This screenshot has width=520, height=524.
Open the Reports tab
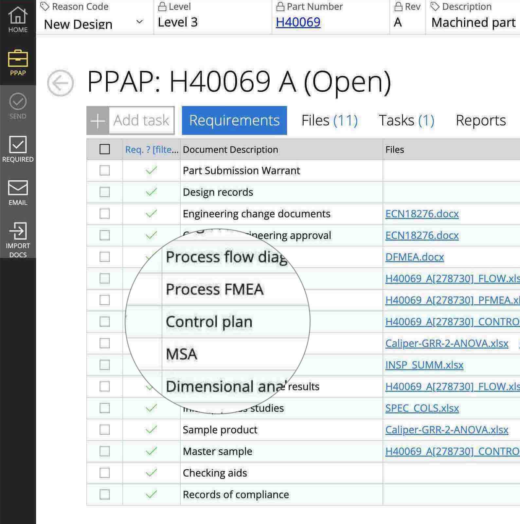481,120
